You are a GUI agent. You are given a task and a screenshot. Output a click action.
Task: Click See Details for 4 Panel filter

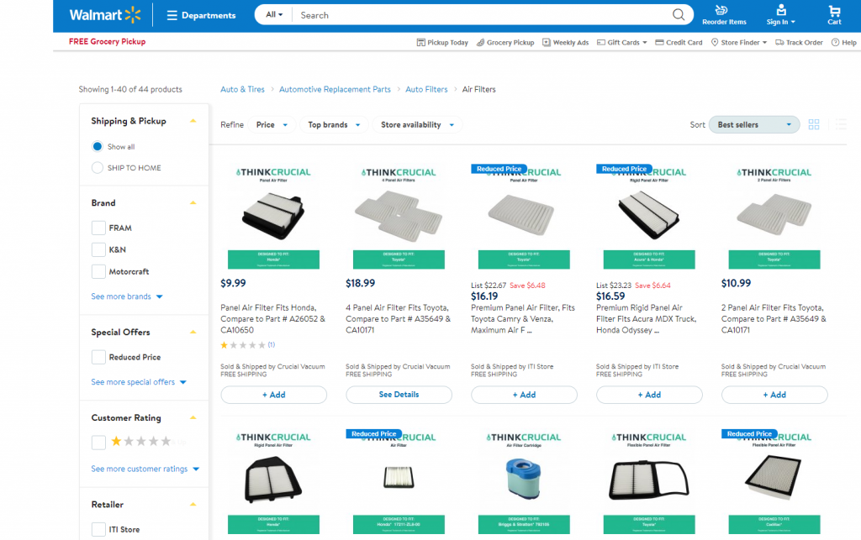[x=399, y=395]
